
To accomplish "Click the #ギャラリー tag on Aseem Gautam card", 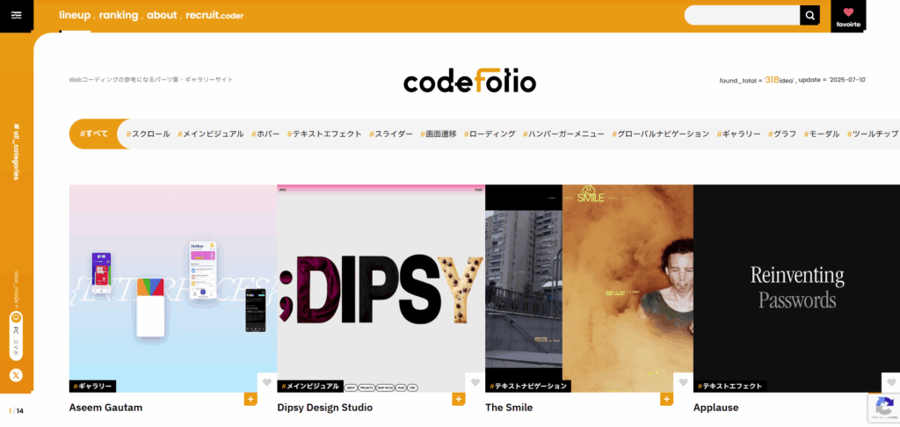I will pyautogui.click(x=92, y=387).
